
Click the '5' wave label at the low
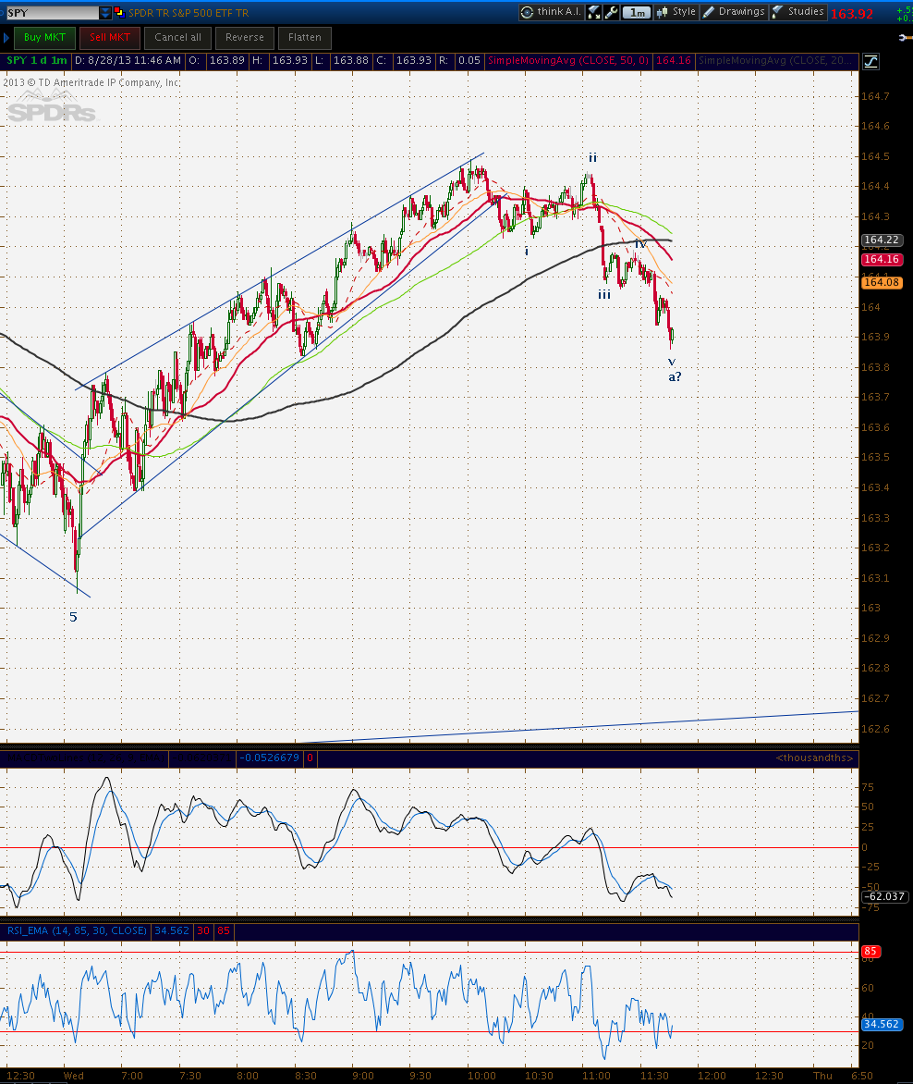(x=73, y=617)
